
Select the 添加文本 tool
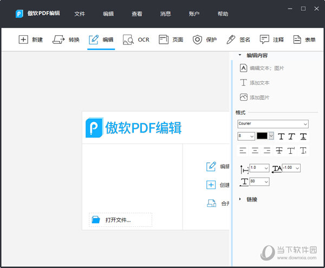tap(255, 83)
